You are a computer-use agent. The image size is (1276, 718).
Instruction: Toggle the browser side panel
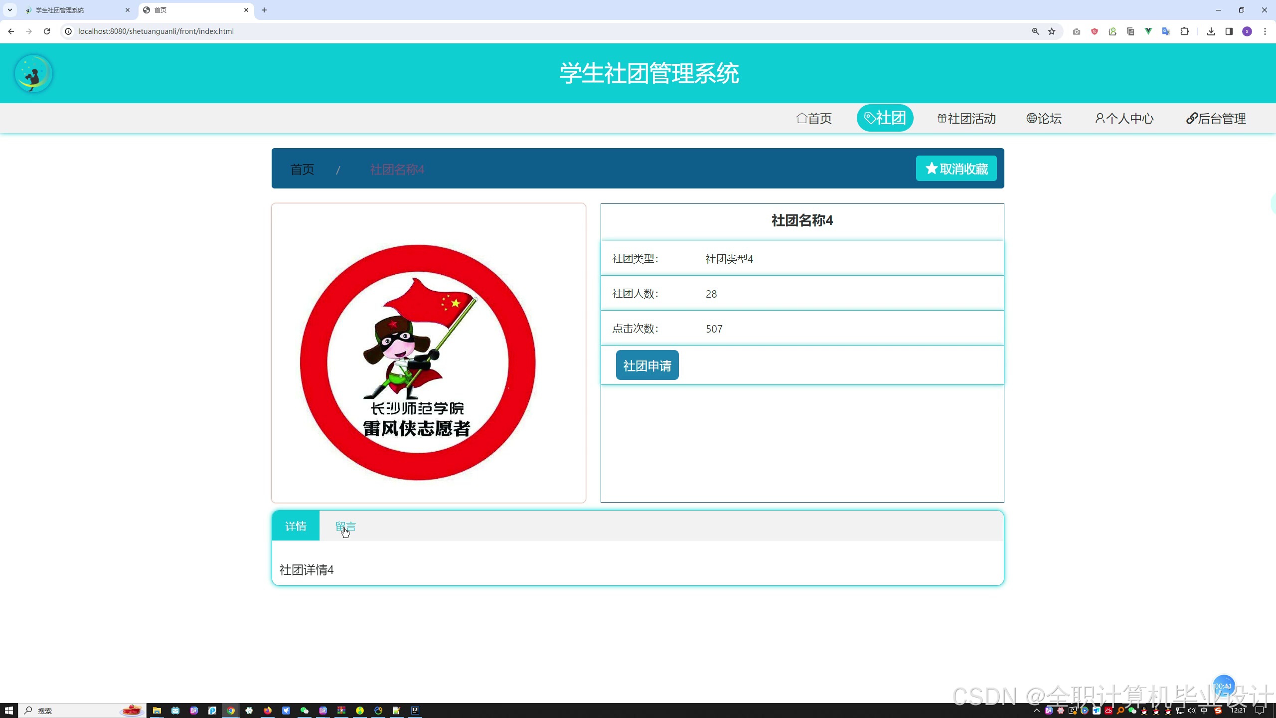(1229, 31)
